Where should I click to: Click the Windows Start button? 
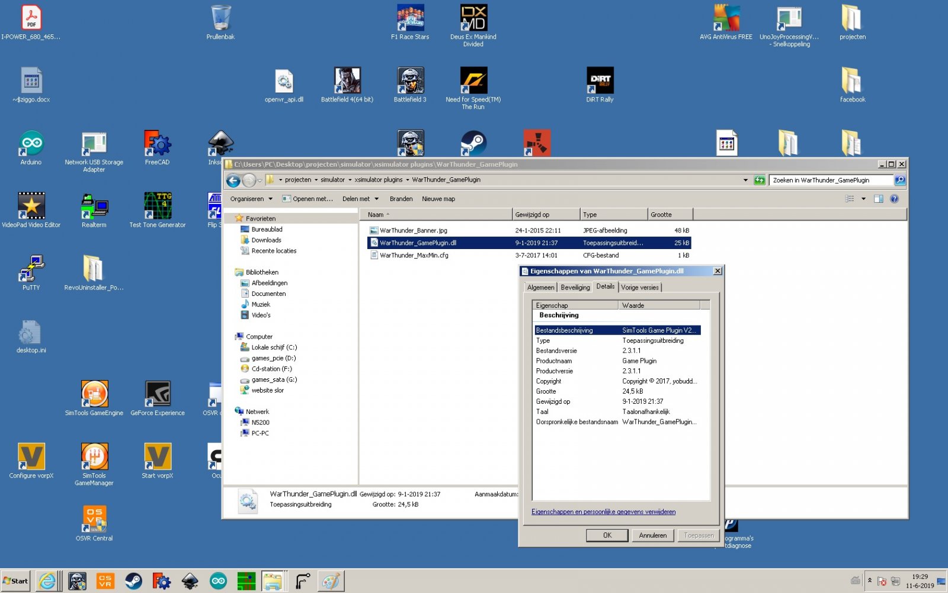click(15, 581)
